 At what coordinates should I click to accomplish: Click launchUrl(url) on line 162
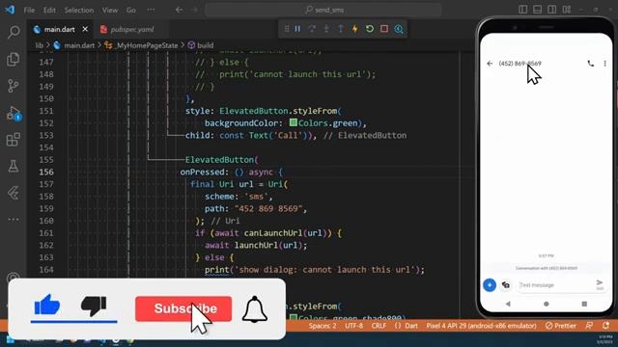[x=268, y=245]
